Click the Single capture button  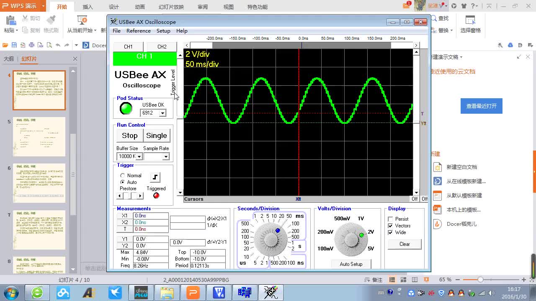coord(157,135)
